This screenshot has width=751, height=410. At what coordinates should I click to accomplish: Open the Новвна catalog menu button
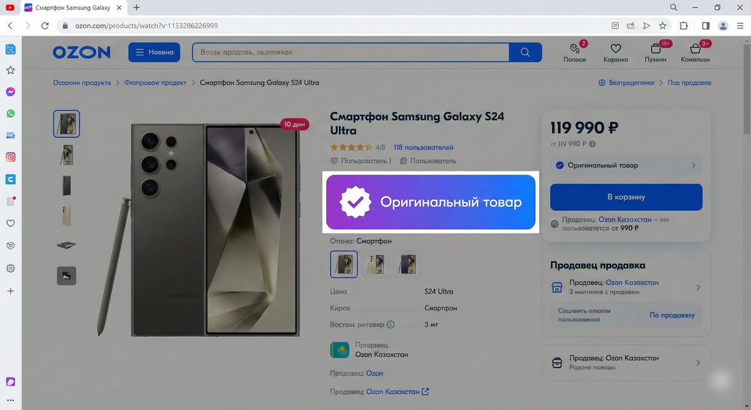tap(155, 52)
